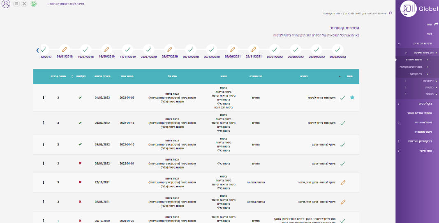
Task: Open three-dot menu for the 28/09/2022 row
Action: pyautogui.click(x=44, y=123)
